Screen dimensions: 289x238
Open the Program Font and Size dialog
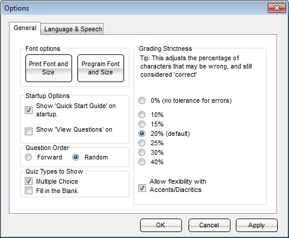coord(100,68)
